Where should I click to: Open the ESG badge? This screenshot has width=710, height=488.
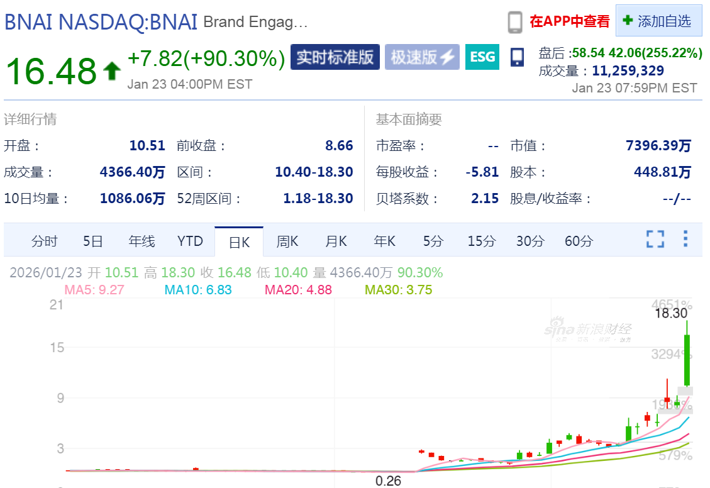[x=482, y=57]
